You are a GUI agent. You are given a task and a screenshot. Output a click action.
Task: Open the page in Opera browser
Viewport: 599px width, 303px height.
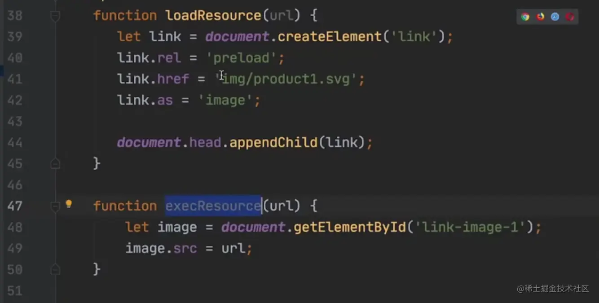[x=569, y=17]
